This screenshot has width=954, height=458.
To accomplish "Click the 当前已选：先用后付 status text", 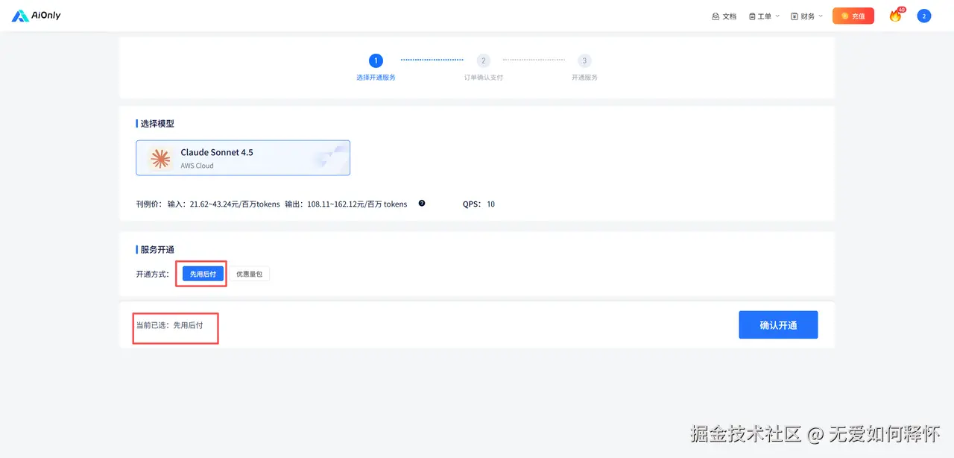I will [x=169, y=325].
